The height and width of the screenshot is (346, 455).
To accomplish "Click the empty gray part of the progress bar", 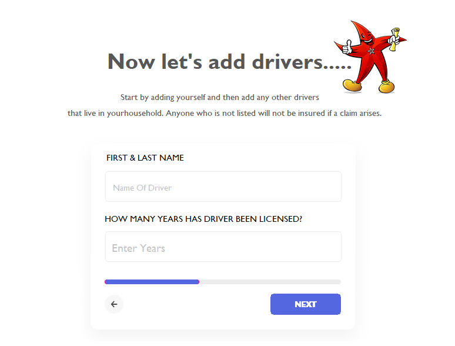I will pyautogui.click(x=270, y=282).
